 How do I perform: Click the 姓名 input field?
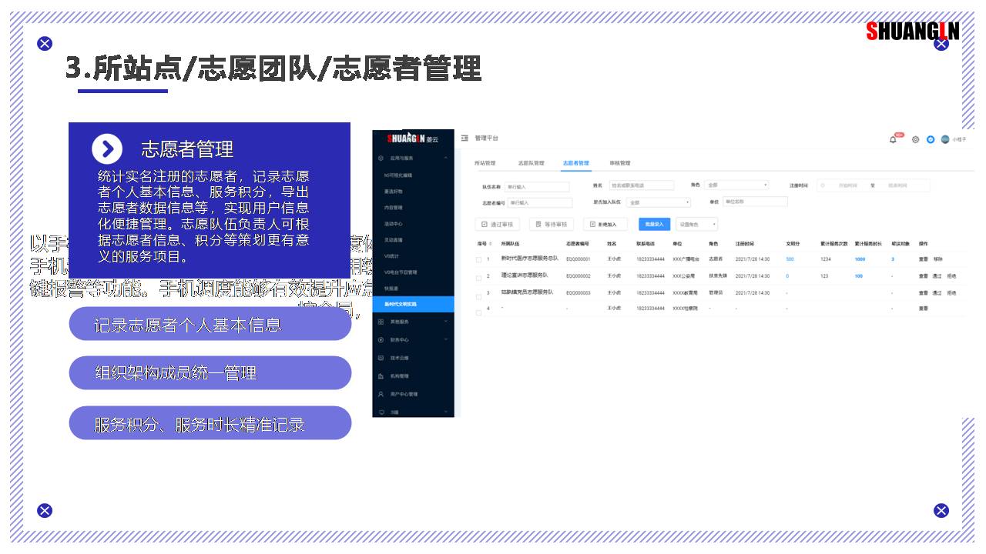coord(641,185)
